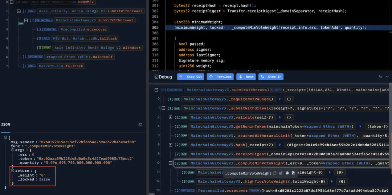Go to the Next debug step
This screenshot has height=195, width=392.
click(246, 77)
